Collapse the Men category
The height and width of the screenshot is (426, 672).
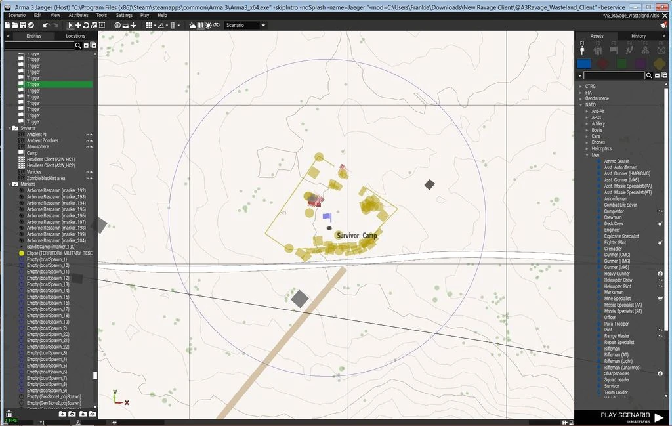(587, 155)
